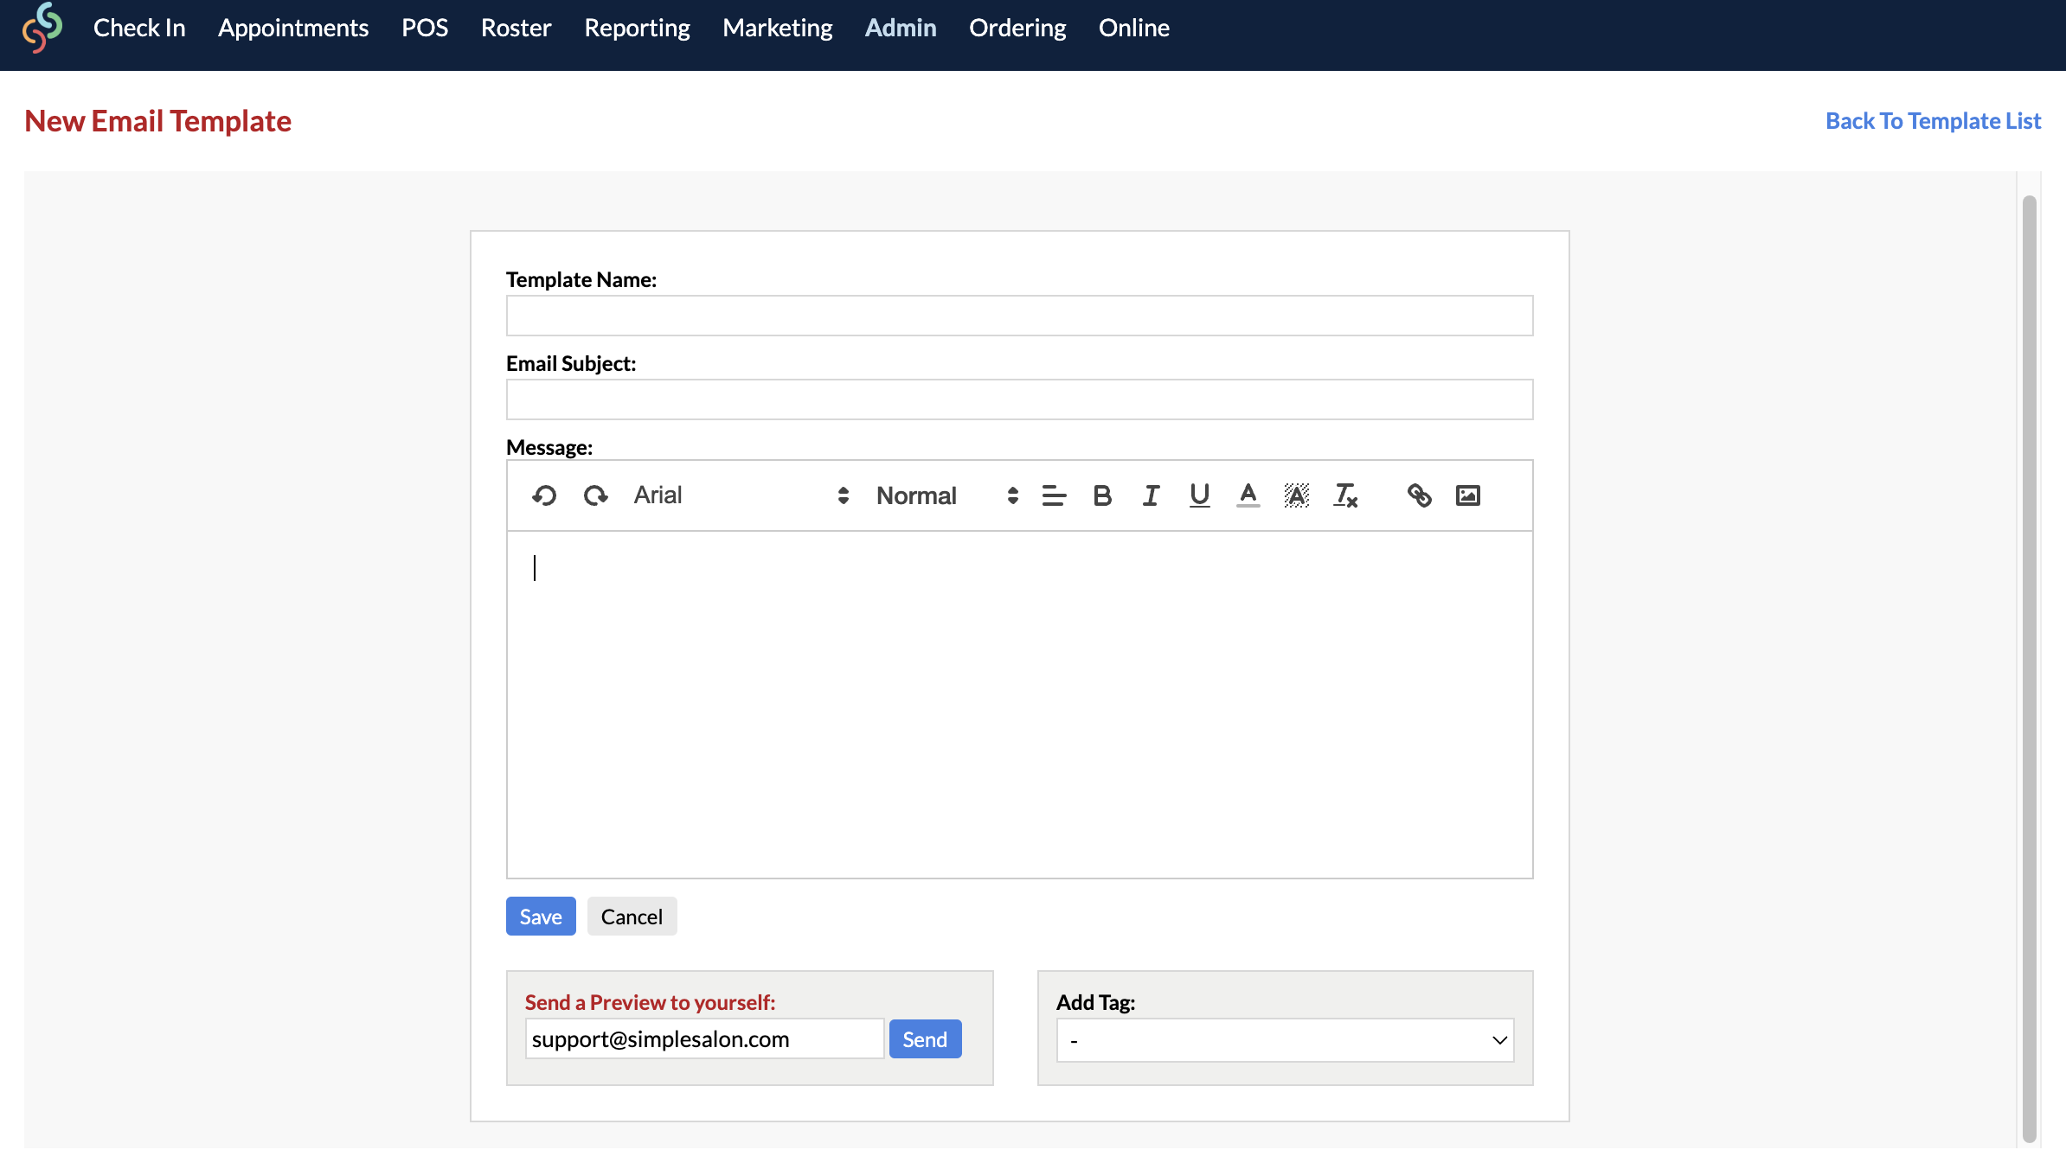Insert a hyperlink in the message
2066x1150 pixels.
point(1419,495)
